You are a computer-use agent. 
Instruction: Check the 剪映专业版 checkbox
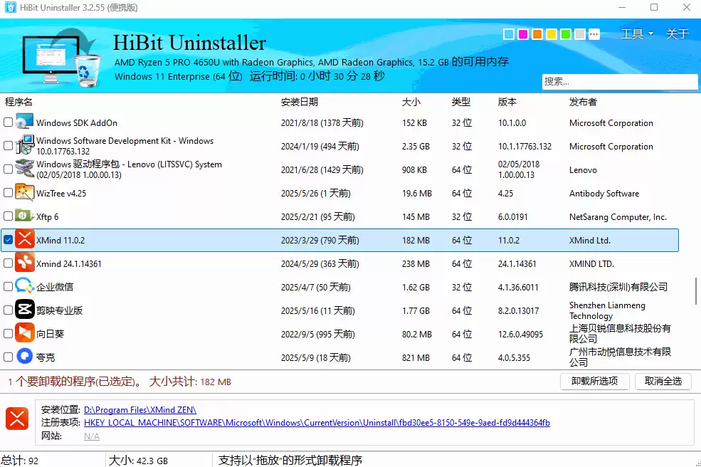click(x=8, y=310)
